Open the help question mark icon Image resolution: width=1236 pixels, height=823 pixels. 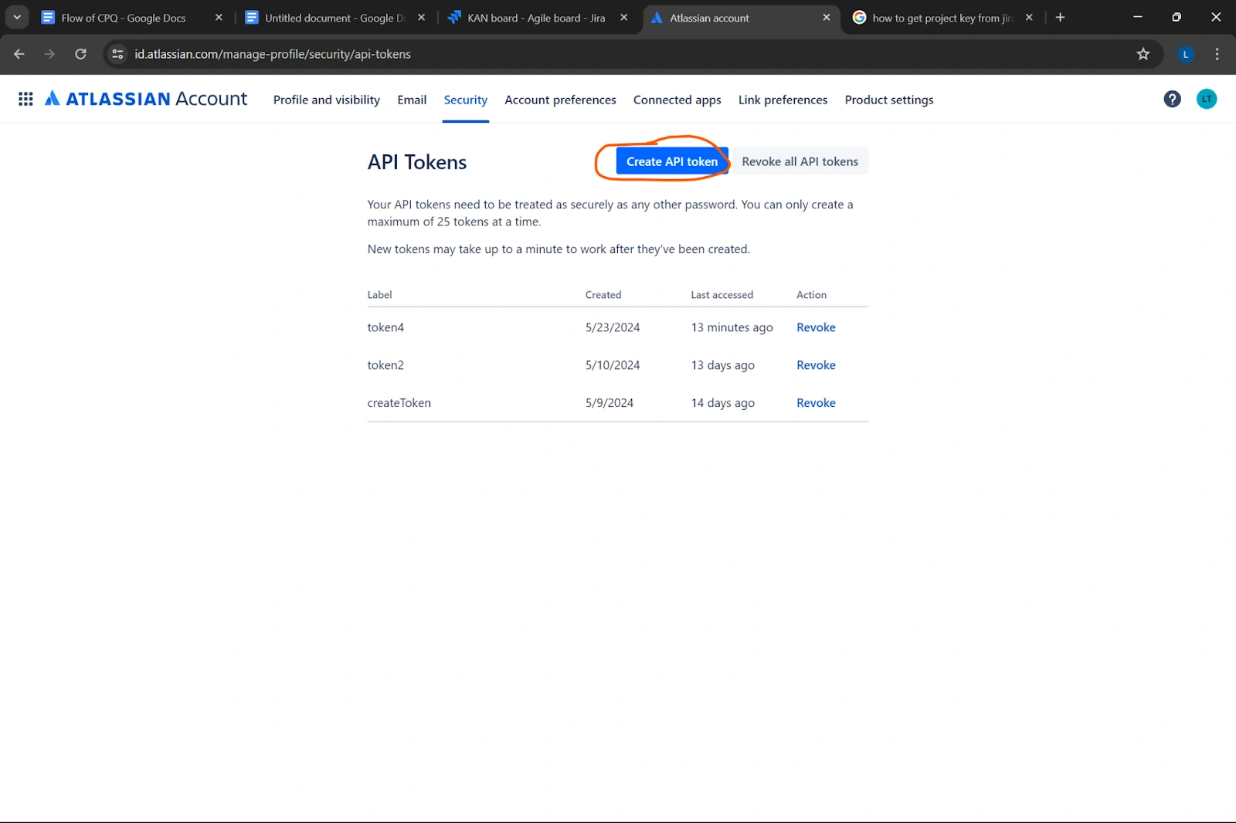pyautogui.click(x=1172, y=99)
